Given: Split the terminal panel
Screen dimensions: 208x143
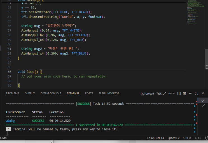Looking at the screenshot, I should [179, 93].
